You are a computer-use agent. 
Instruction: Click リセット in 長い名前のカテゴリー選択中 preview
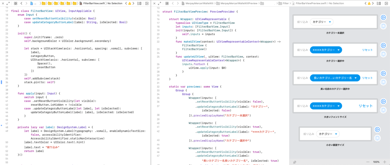[x=367, y=78]
